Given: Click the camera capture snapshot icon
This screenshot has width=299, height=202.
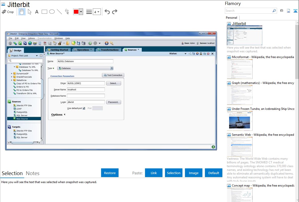Looking at the screenshot, I should point(282,11).
